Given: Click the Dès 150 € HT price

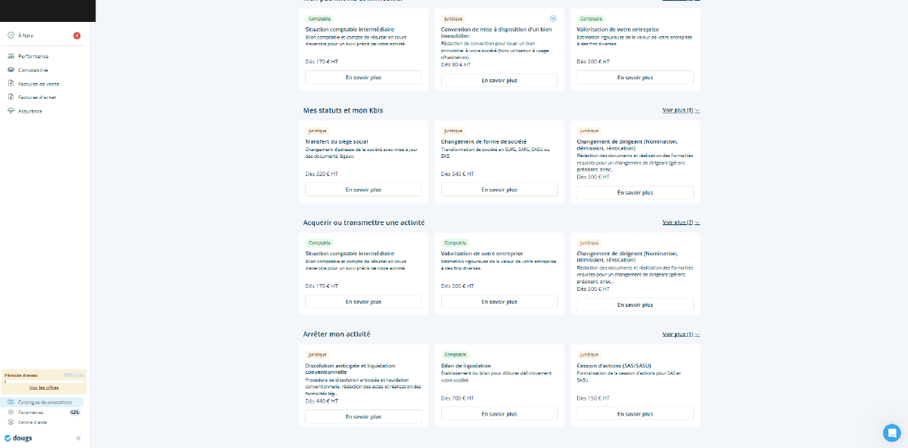Looking at the screenshot, I should (x=593, y=398).
